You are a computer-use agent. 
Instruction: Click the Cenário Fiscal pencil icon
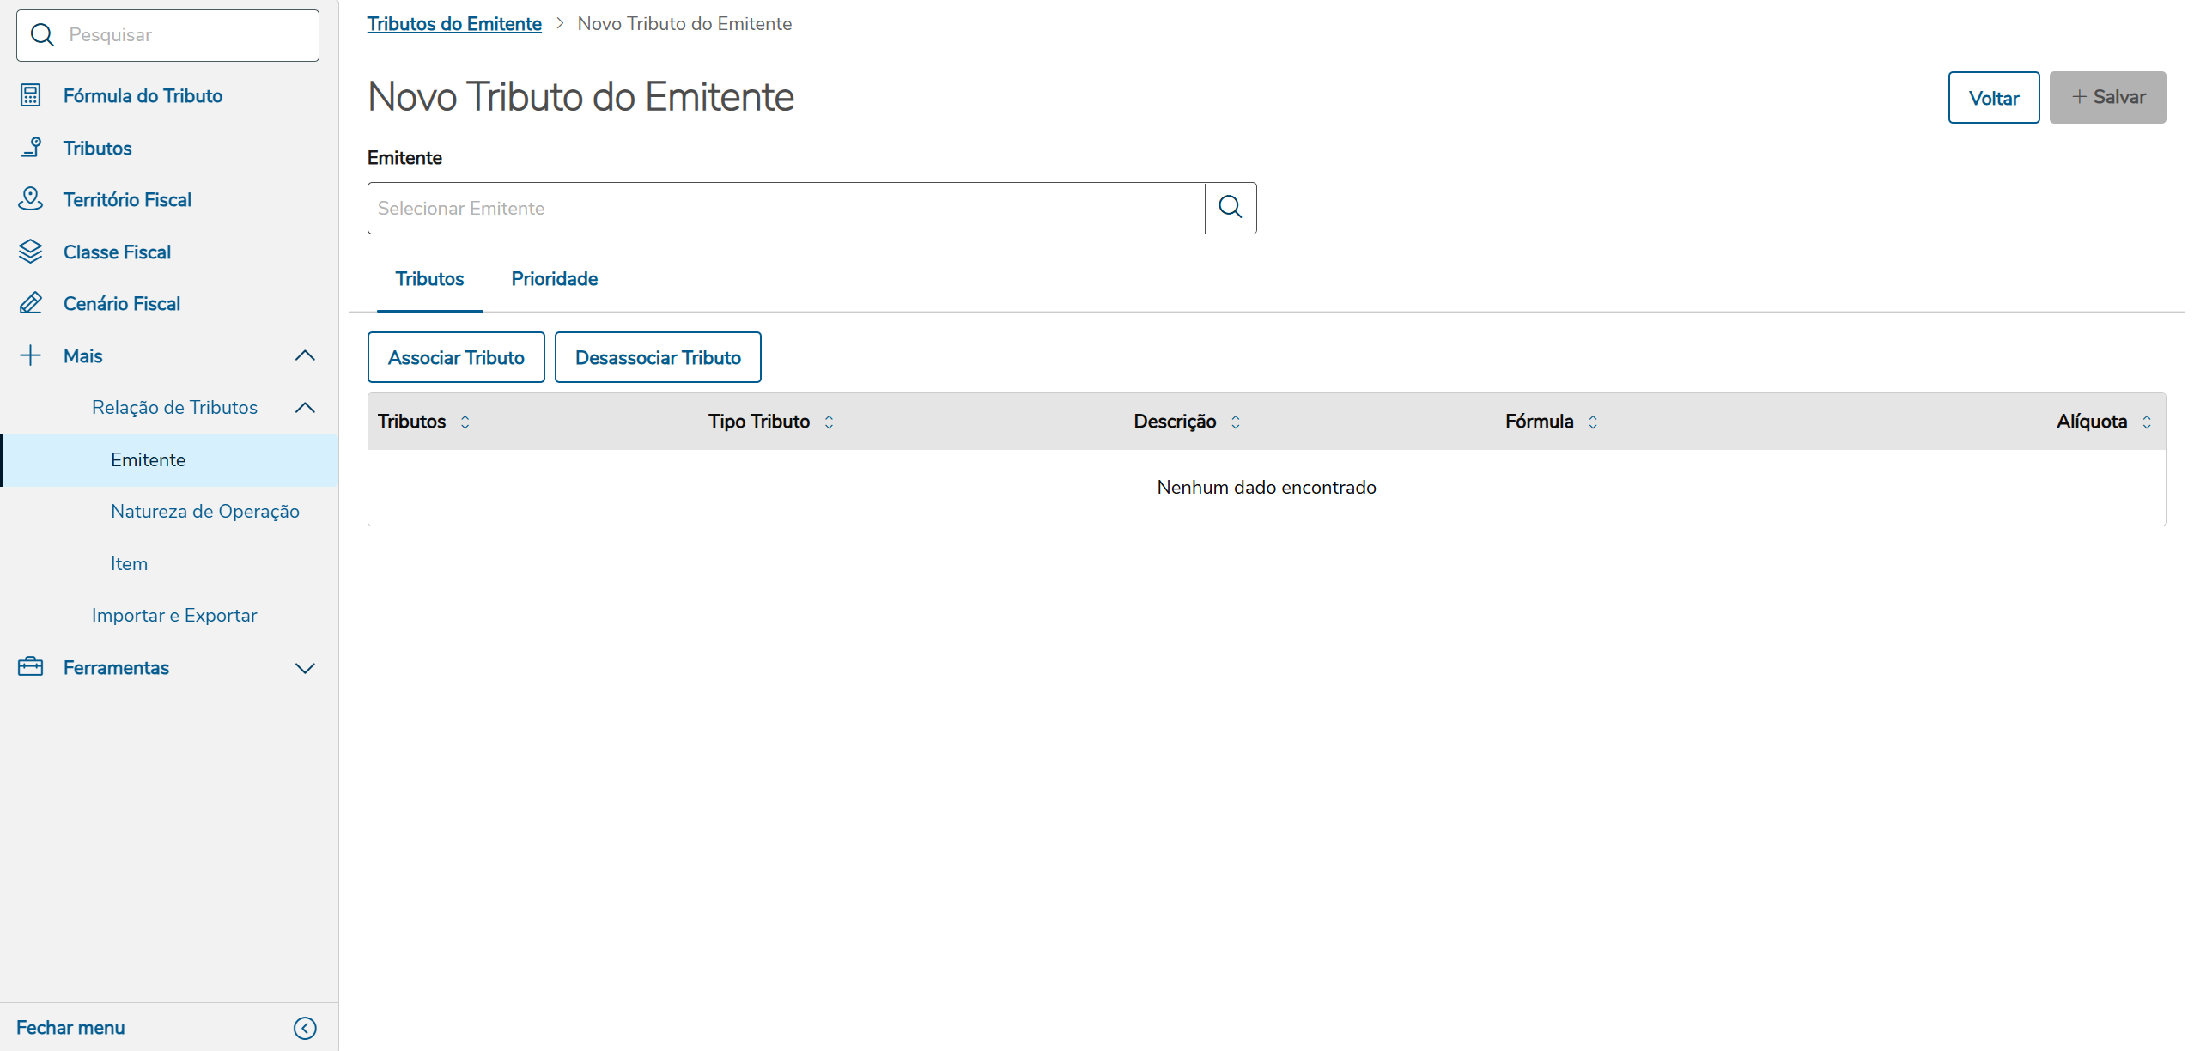click(31, 303)
